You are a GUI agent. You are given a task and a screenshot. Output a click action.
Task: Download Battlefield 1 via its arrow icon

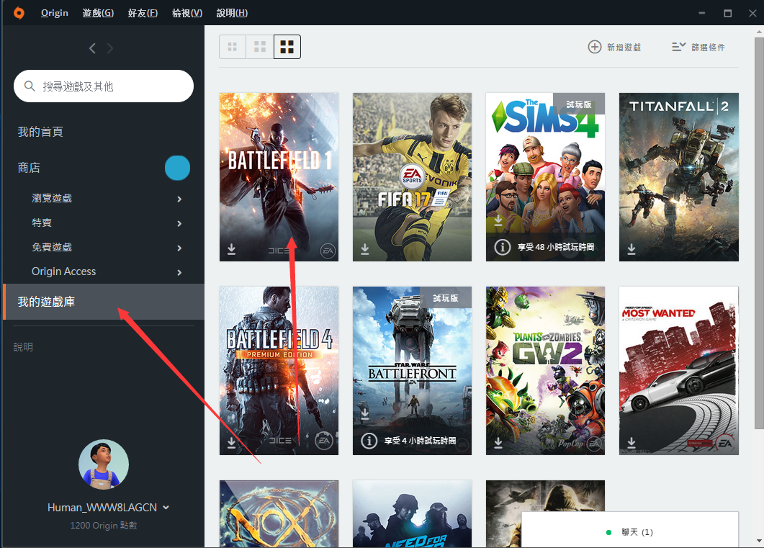point(231,249)
